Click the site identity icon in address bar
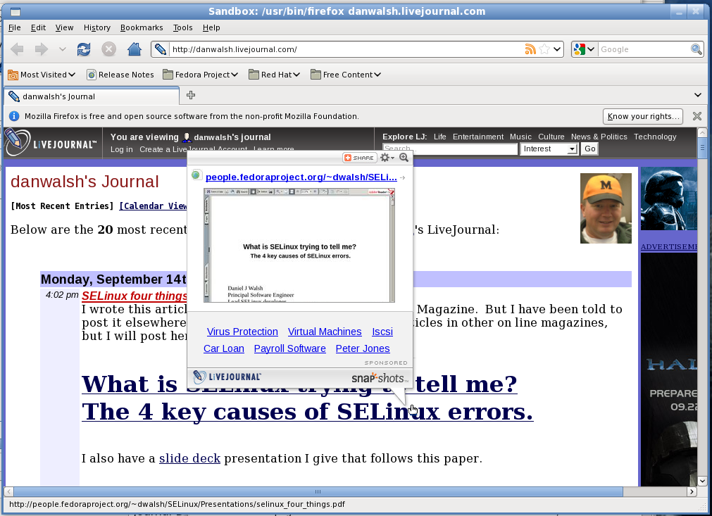The width and height of the screenshot is (712, 516). pos(160,49)
